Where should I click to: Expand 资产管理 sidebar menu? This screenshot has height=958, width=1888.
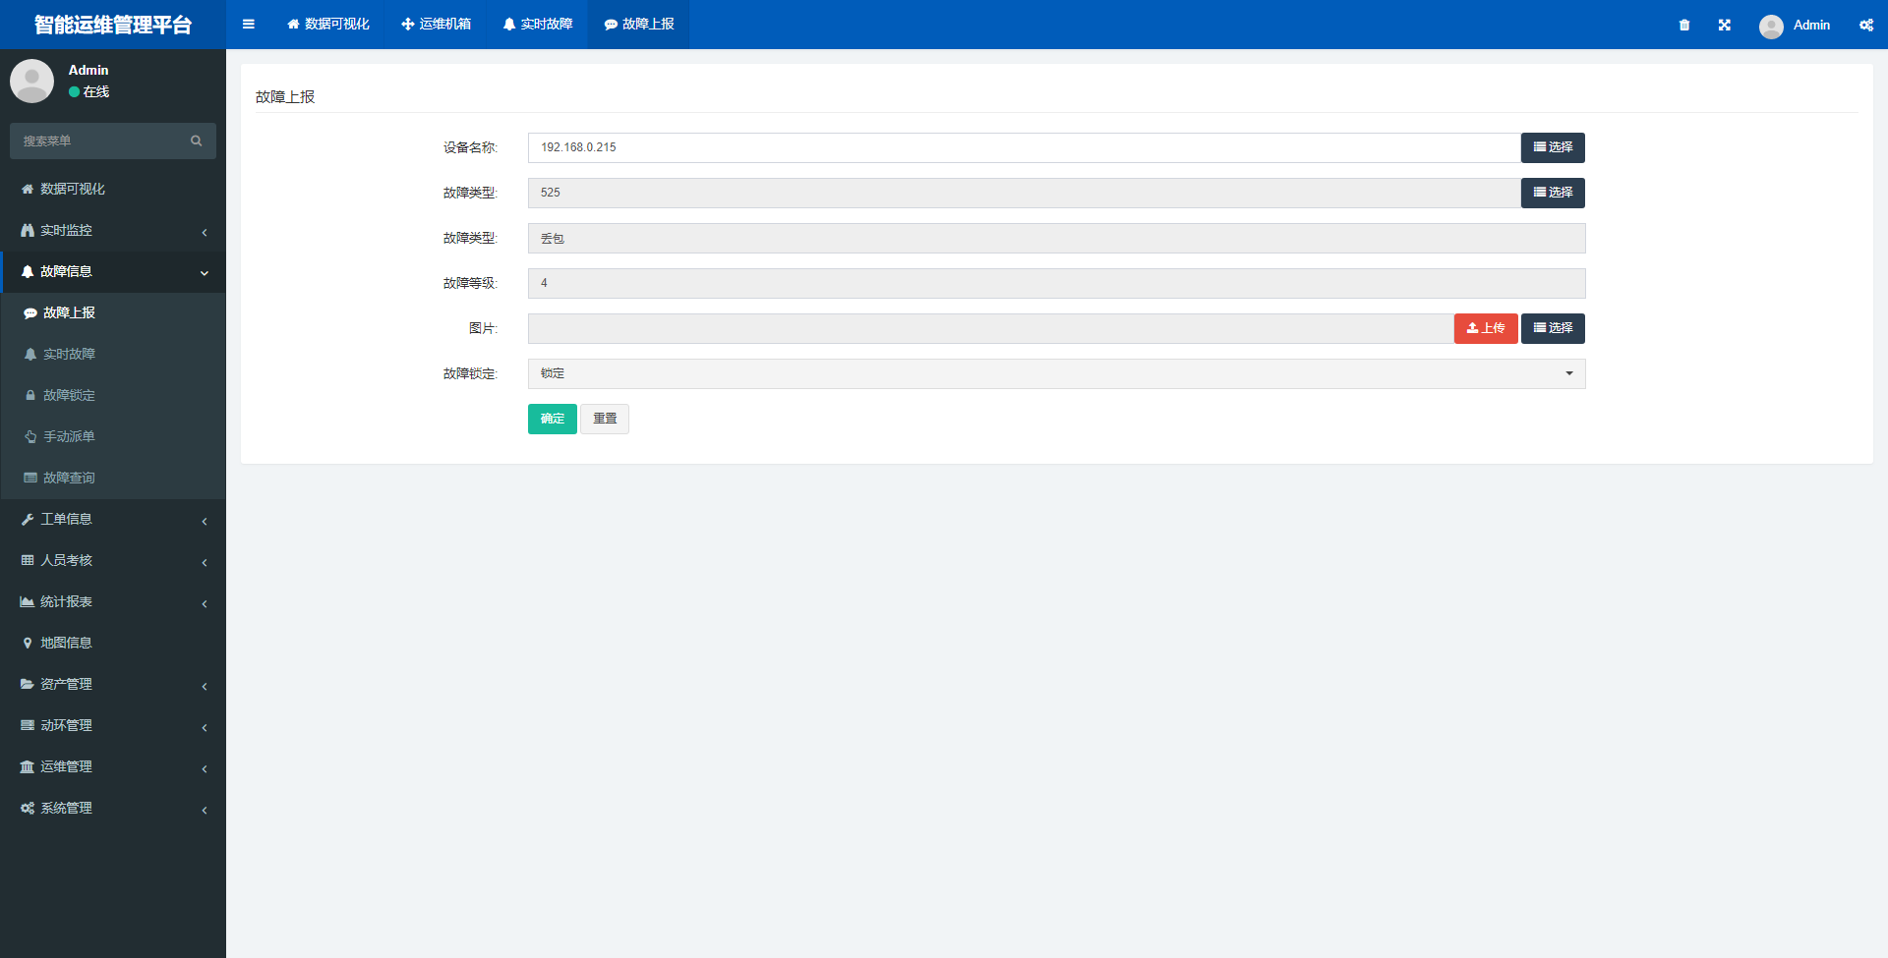pyautogui.click(x=113, y=684)
